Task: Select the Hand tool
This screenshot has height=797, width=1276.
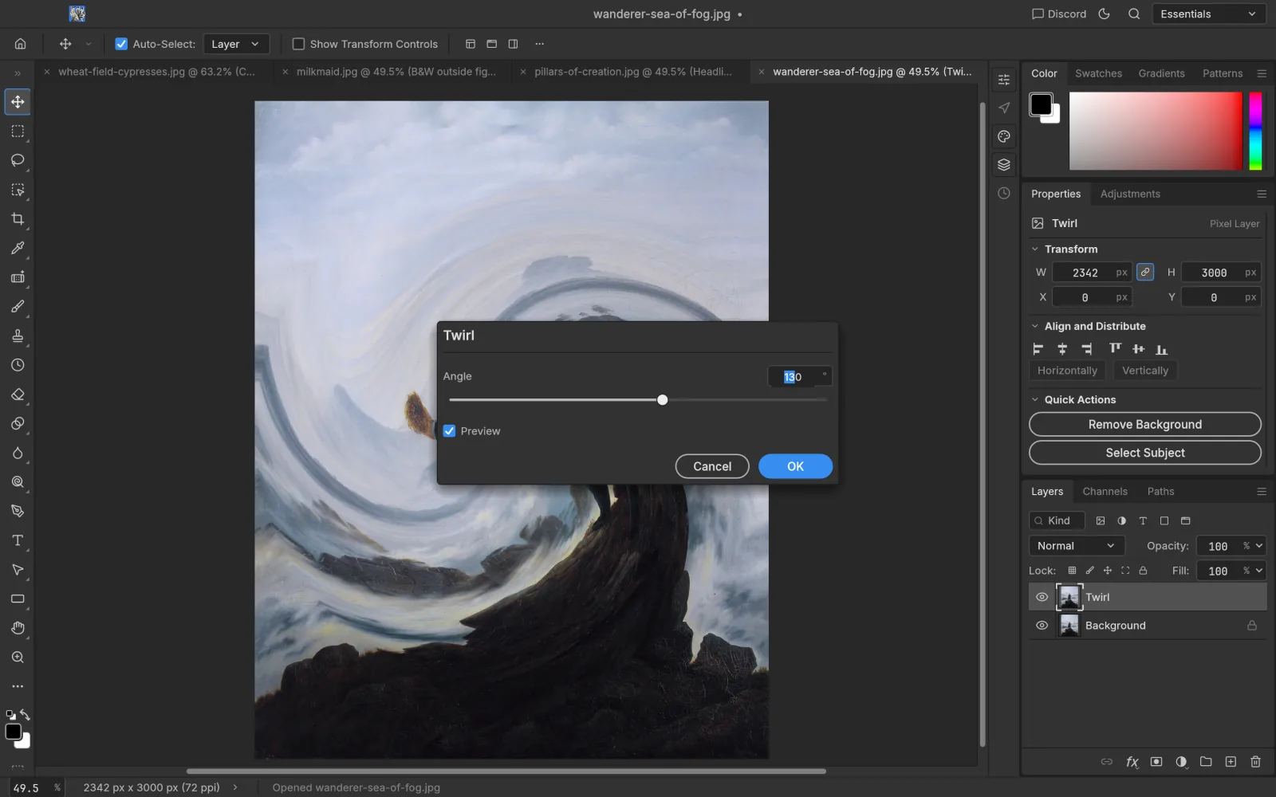Action: pos(18,628)
